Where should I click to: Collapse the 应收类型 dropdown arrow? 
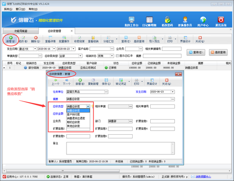pyautogui.click(x=88, y=106)
